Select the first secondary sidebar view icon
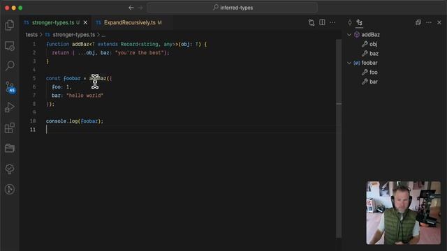 [x=350, y=22]
